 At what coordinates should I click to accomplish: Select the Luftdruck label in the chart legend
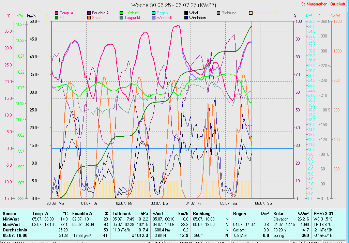(132, 13)
